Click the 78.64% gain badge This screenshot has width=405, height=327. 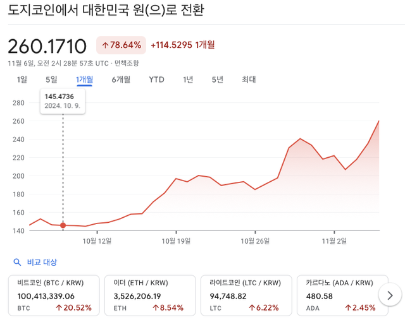(x=121, y=45)
